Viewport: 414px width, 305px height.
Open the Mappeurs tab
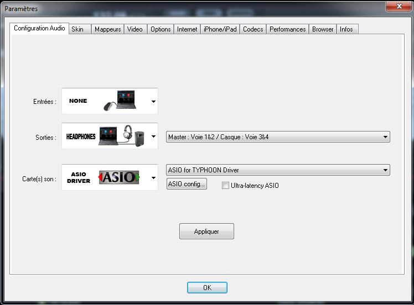[108, 29]
